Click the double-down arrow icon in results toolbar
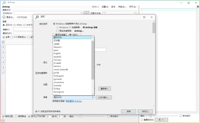 [x=3, y=47]
